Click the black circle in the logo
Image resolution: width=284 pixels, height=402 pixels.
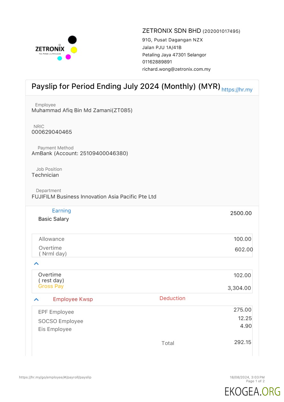72,40
